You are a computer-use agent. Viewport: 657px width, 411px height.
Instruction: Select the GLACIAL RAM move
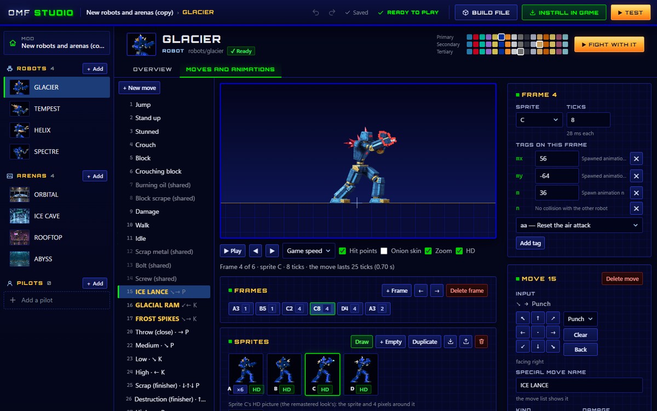(164, 305)
